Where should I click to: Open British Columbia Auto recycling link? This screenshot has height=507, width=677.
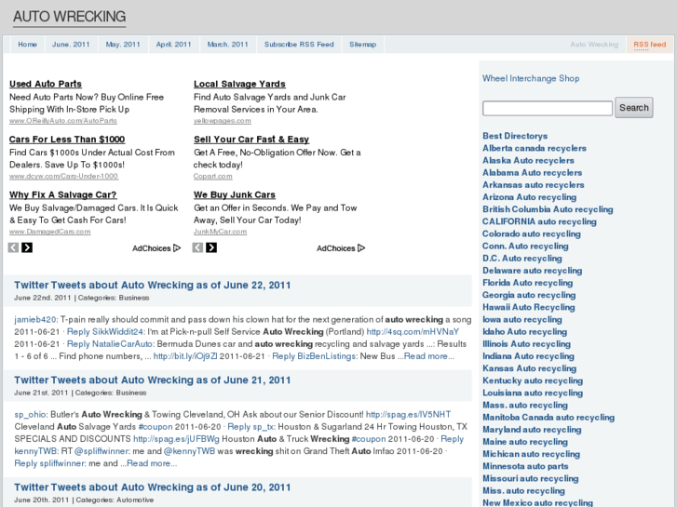pos(548,209)
